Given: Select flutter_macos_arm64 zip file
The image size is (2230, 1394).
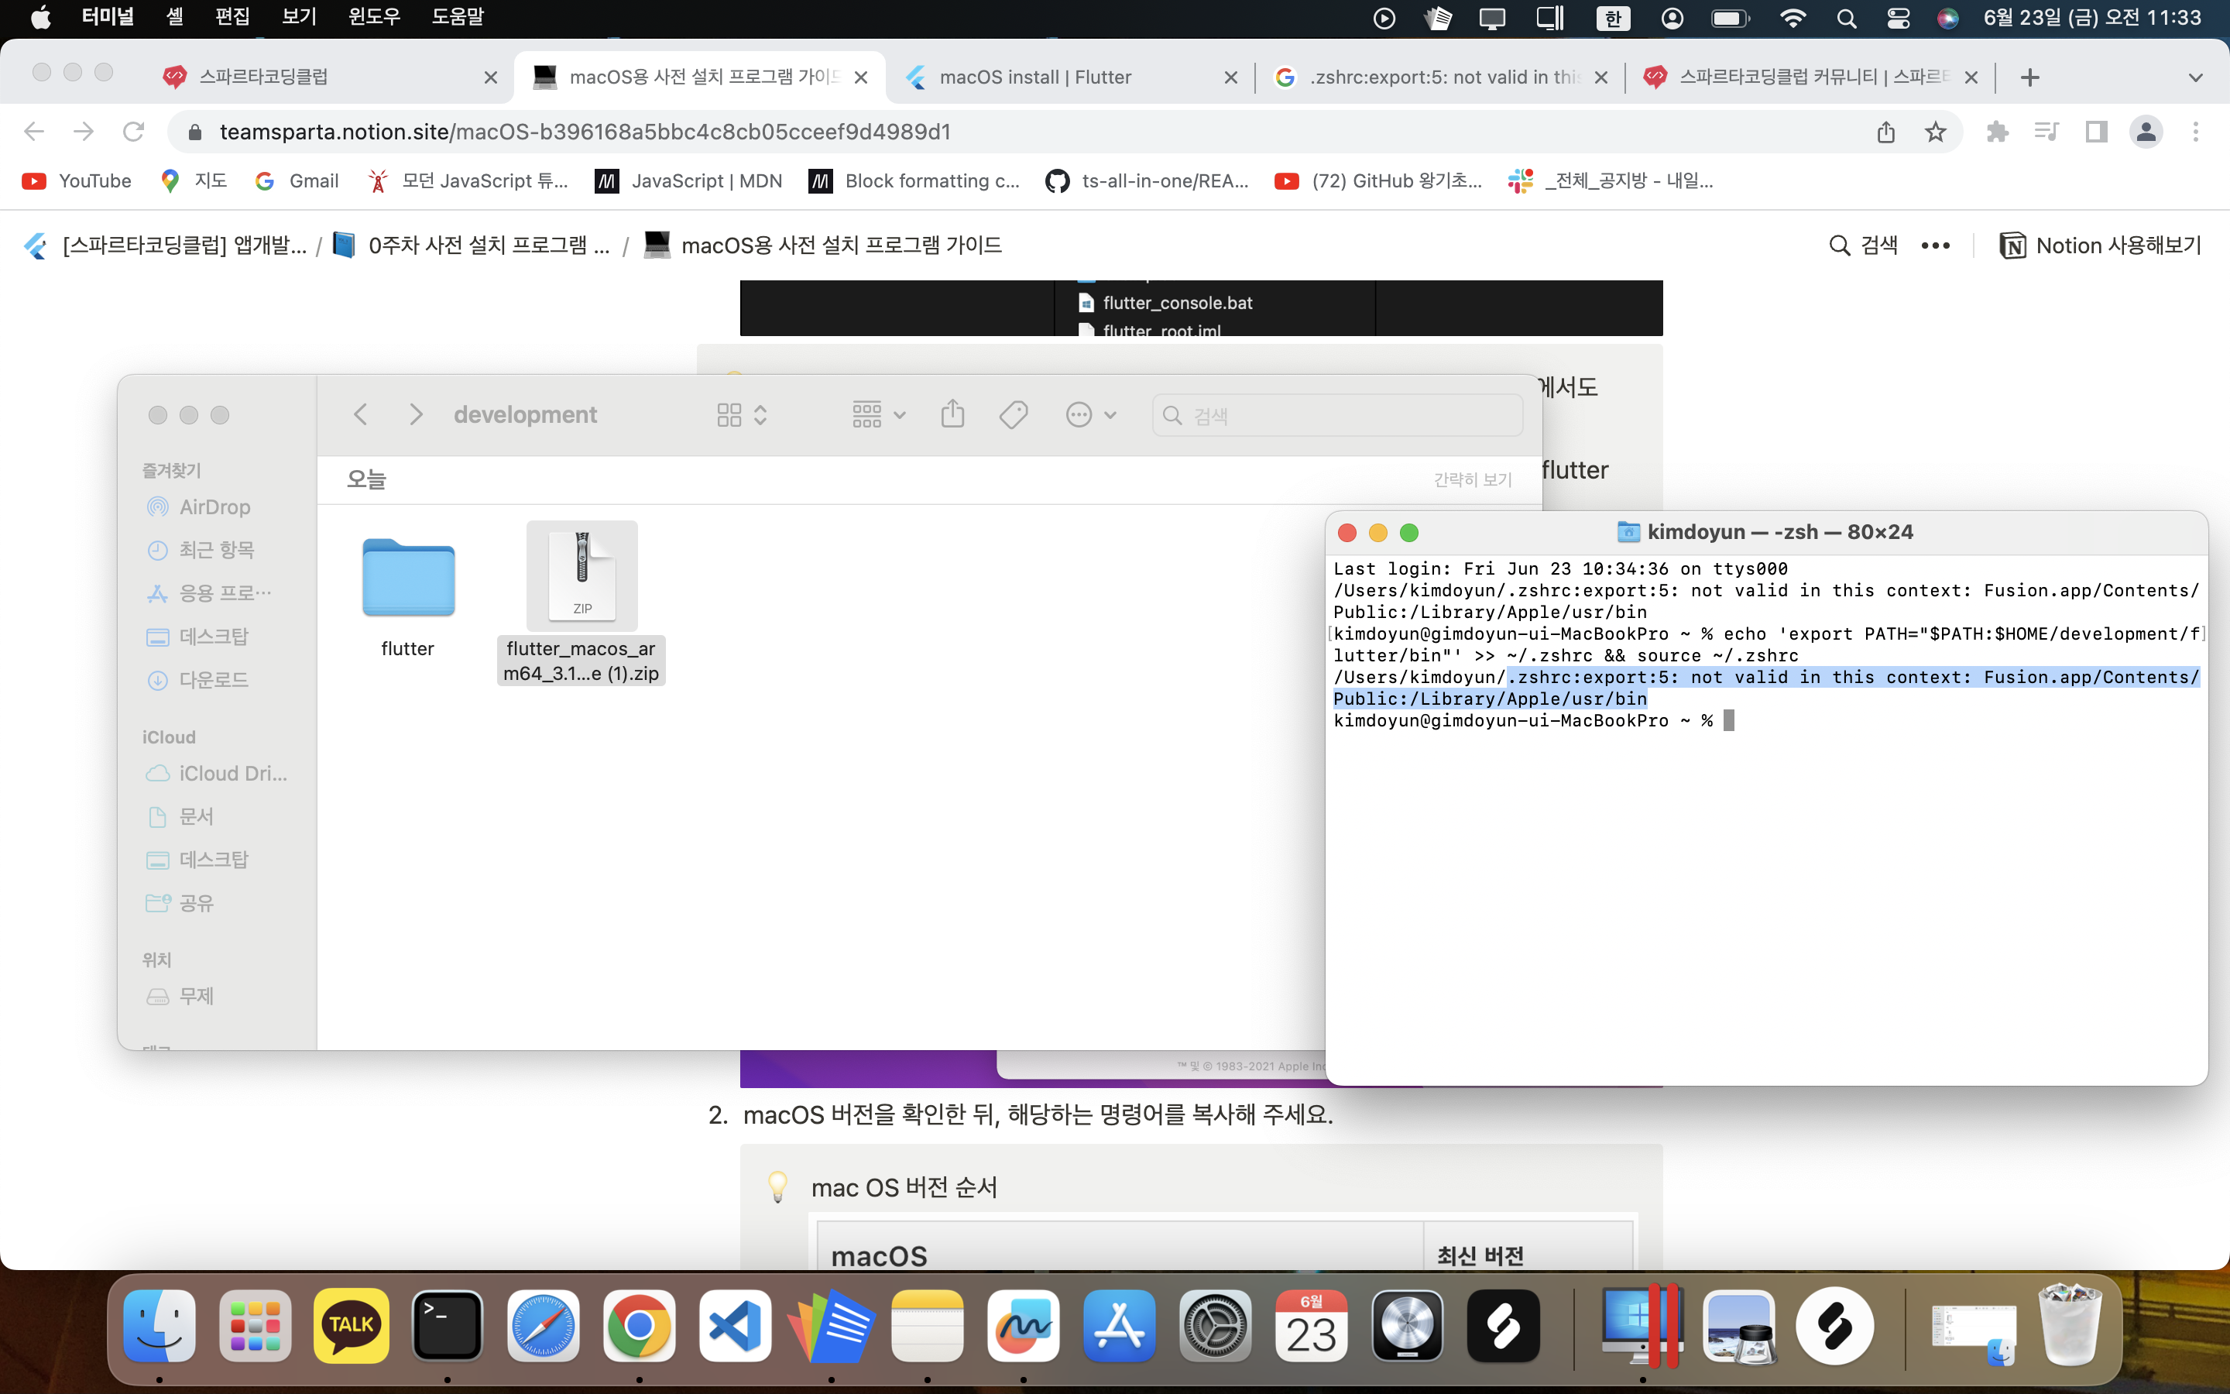Looking at the screenshot, I should 582,603.
